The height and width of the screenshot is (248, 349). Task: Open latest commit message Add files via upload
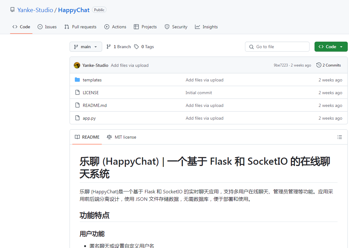(x=129, y=65)
